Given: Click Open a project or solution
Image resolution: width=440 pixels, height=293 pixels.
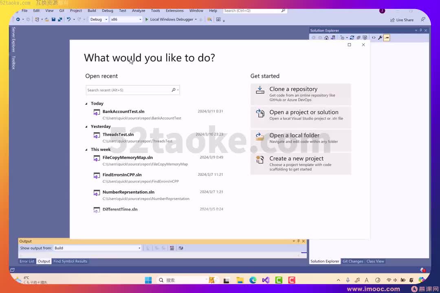Looking at the screenshot, I should click(x=301, y=117).
